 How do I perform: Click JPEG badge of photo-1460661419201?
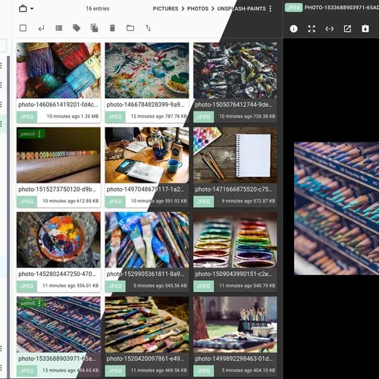pyautogui.click(x=27, y=117)
